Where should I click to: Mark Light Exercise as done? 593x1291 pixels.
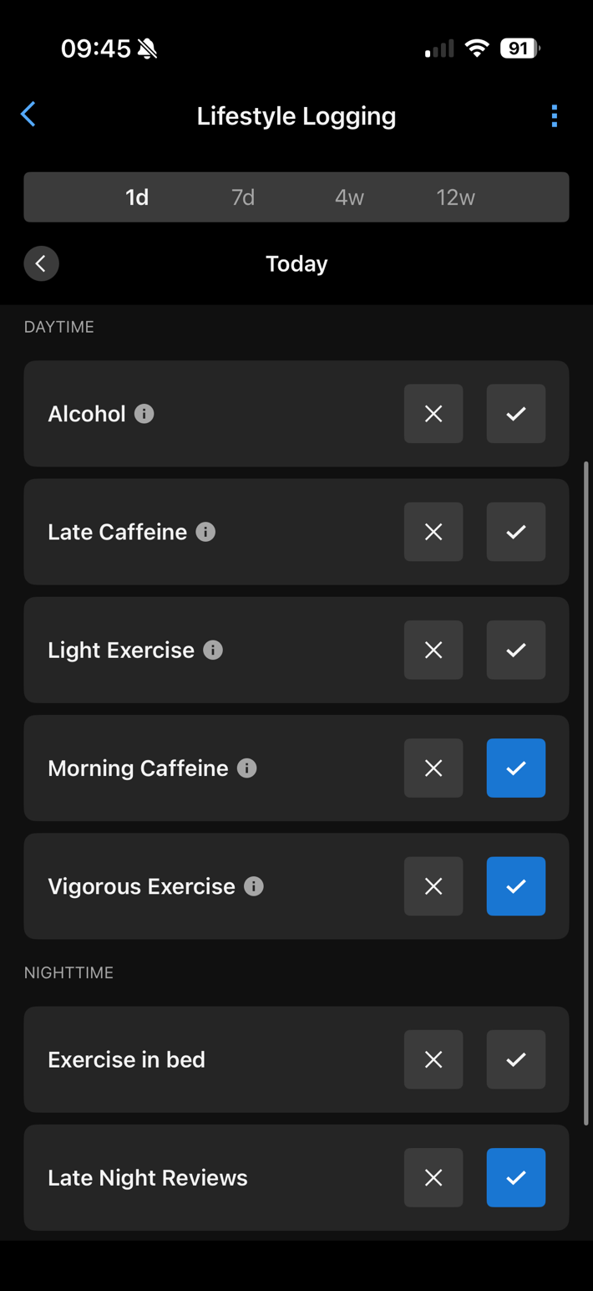point(516,650)
